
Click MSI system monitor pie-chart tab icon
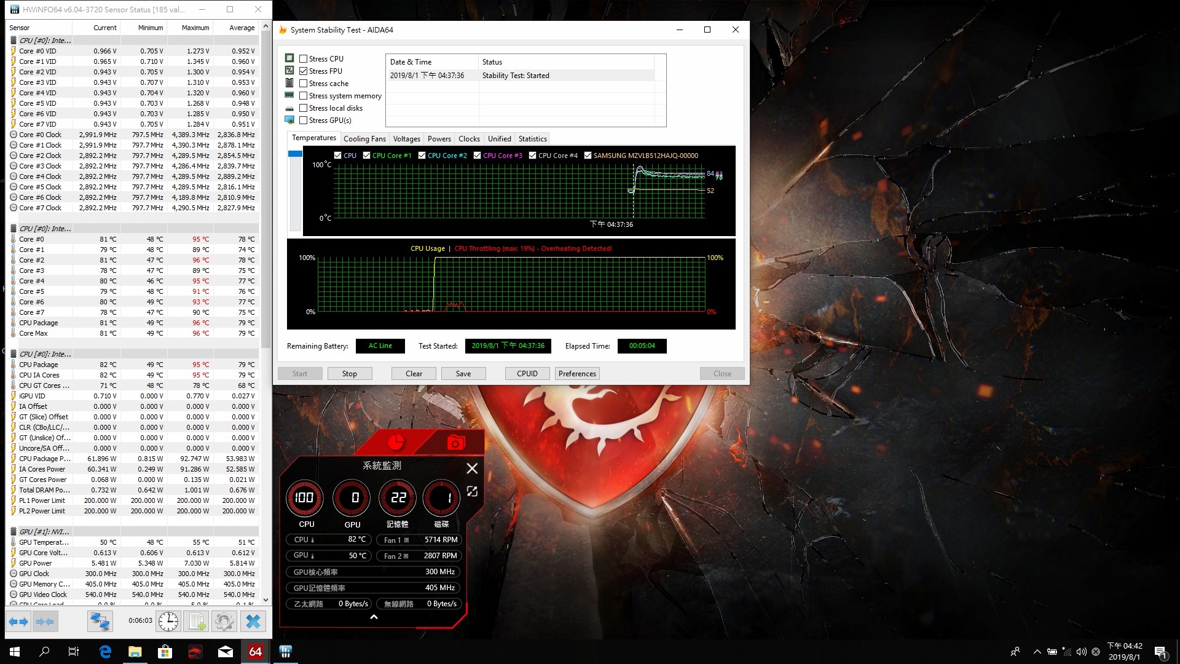click(396, 442)
